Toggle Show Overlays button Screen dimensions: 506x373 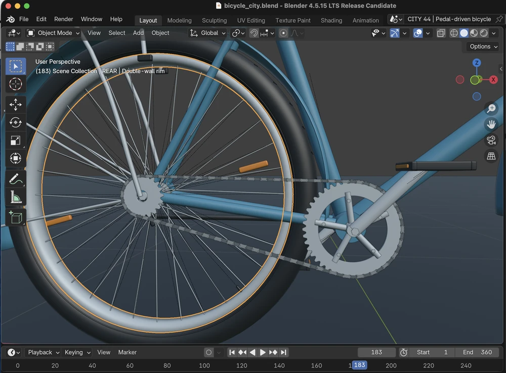(x=418, y=33)
